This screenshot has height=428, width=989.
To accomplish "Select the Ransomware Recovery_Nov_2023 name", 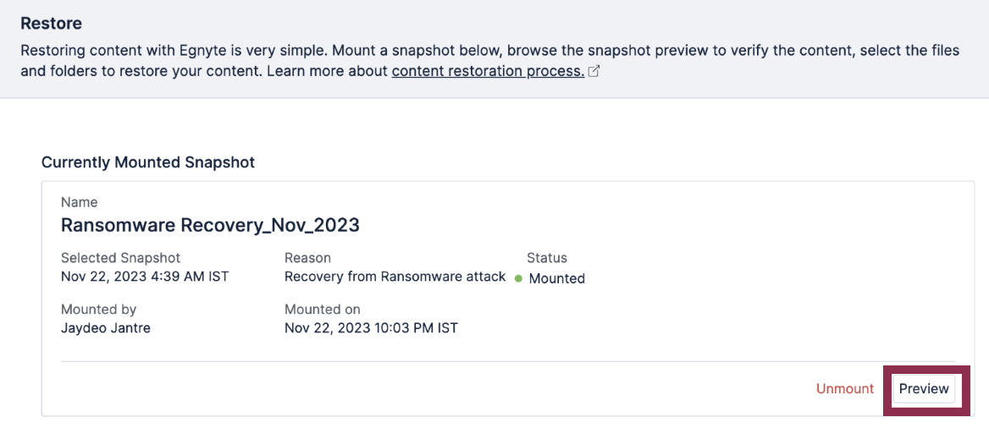I will tap(210, 225).
